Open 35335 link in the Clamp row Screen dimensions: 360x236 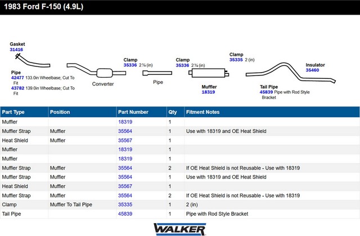tap(125, 204)
